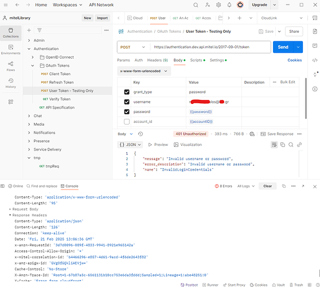
Task: Open the search magnifier in header
Action: pos(196,5)
